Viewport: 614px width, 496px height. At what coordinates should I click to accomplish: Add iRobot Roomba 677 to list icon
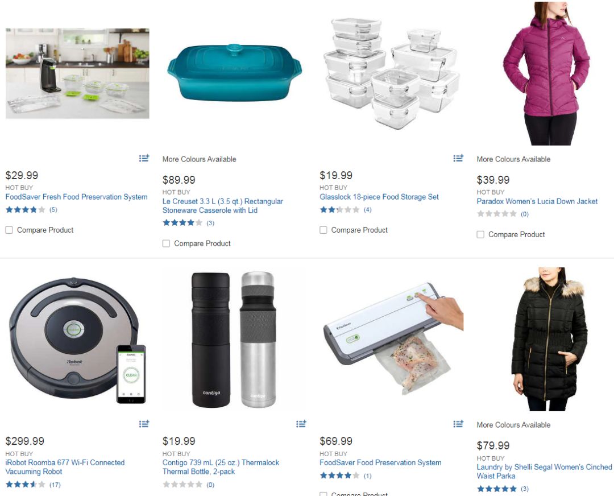(144, 424)
